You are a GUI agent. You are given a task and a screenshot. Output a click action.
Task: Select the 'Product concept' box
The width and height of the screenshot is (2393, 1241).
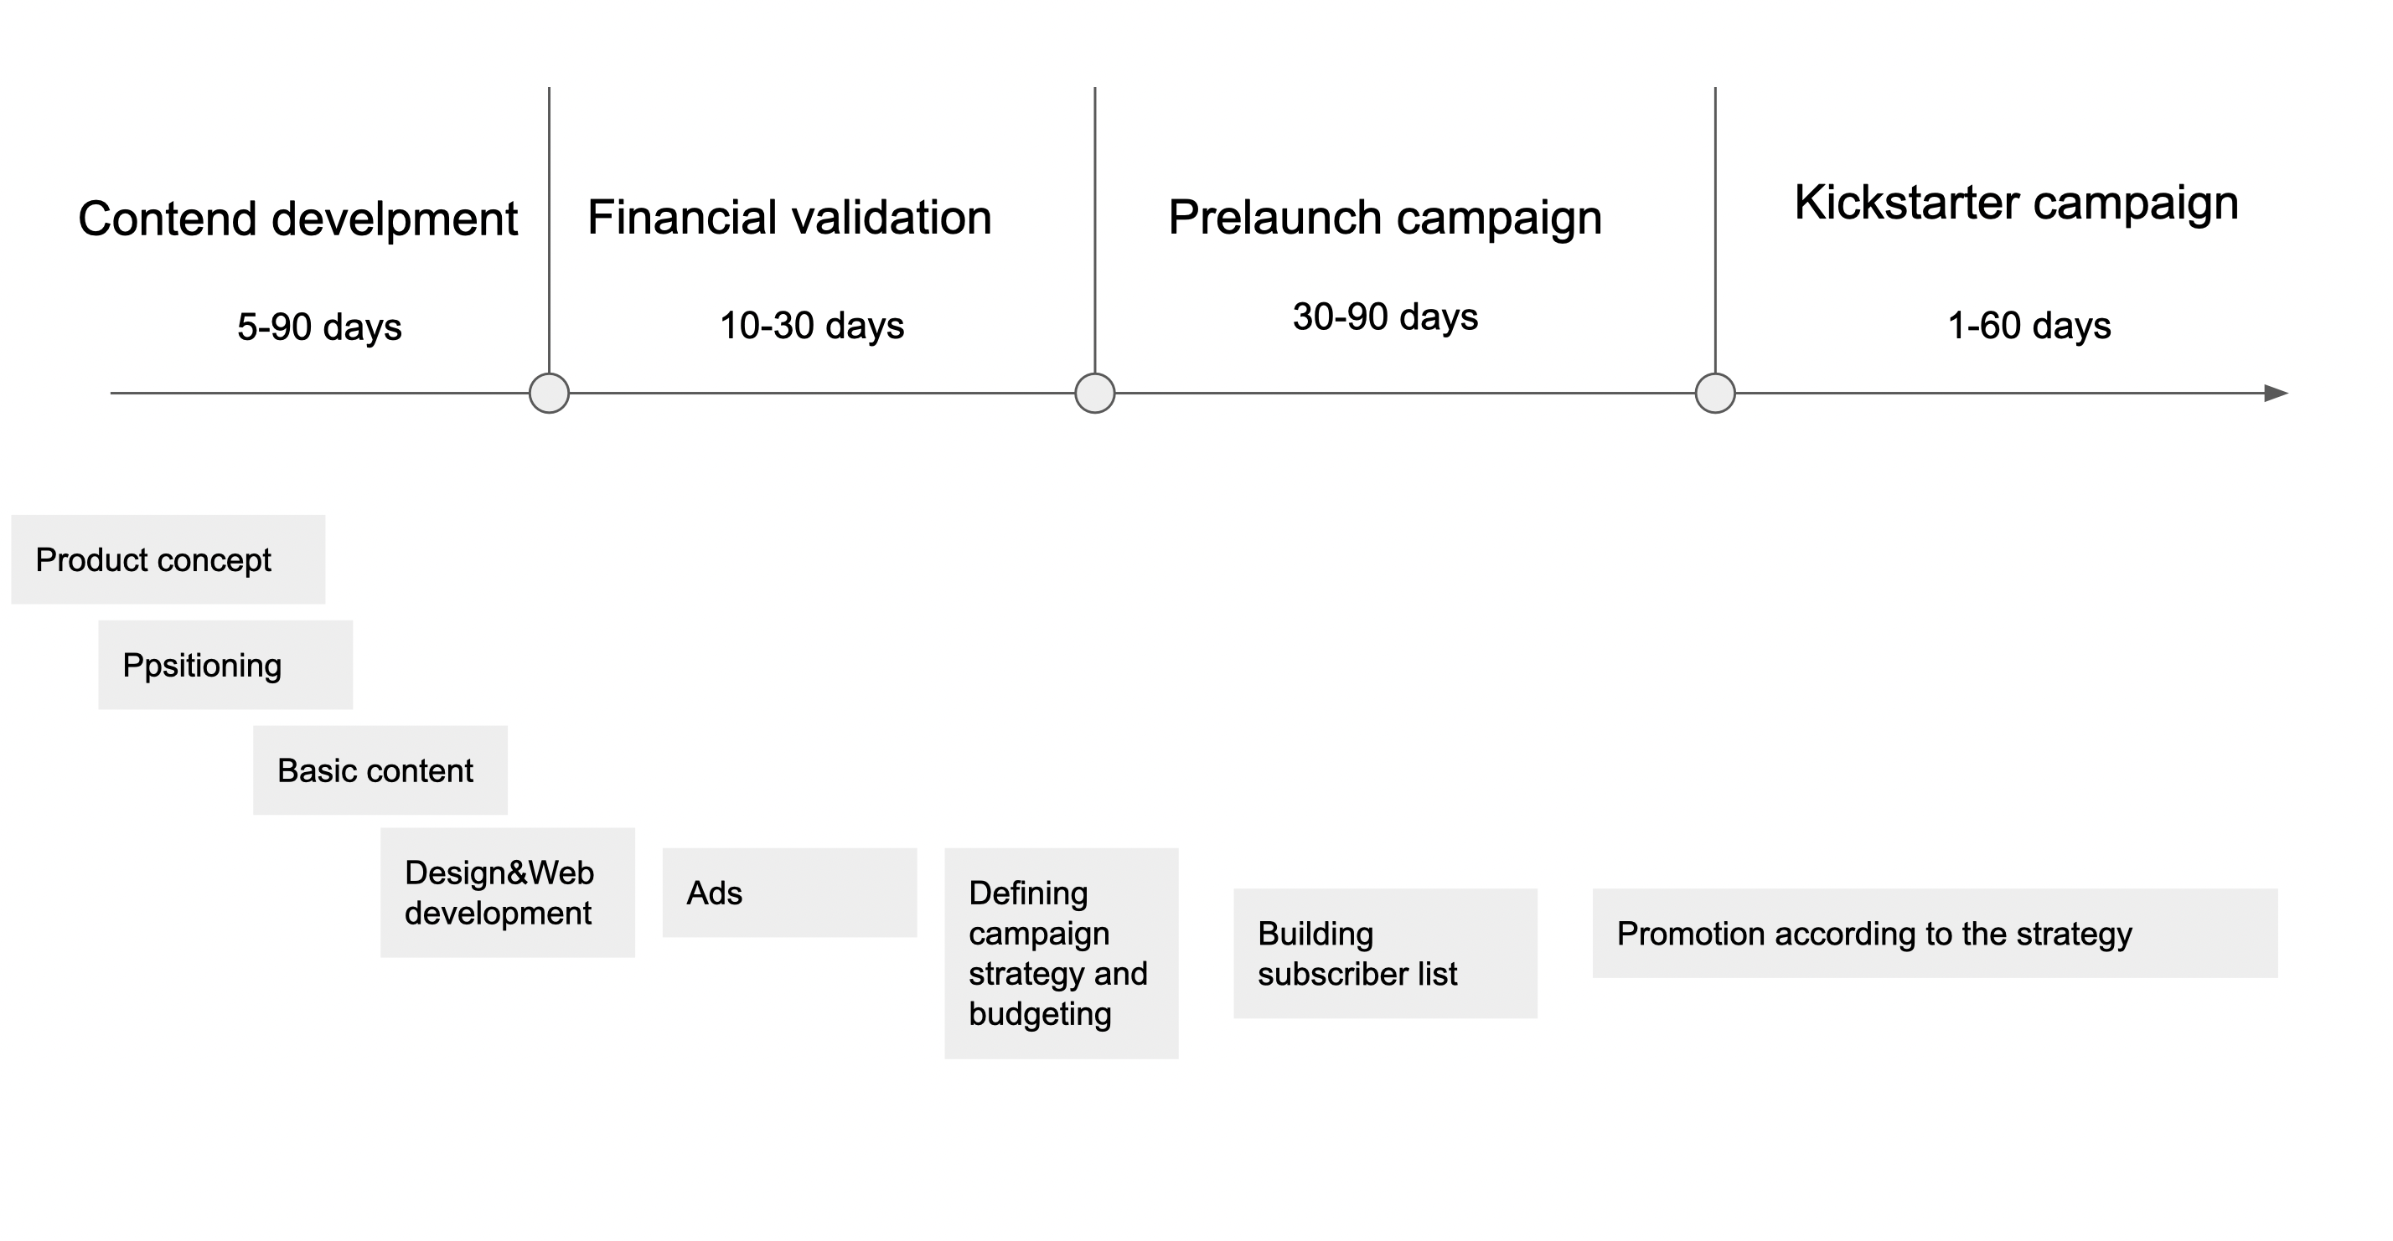[168, 559]
